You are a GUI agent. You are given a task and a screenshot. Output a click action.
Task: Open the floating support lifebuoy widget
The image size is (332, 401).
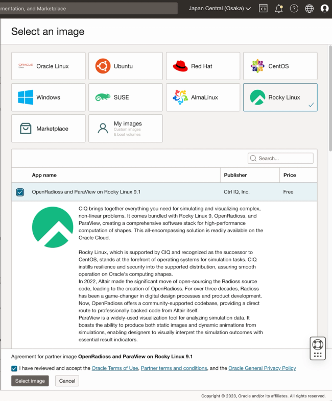pos(318,348)
